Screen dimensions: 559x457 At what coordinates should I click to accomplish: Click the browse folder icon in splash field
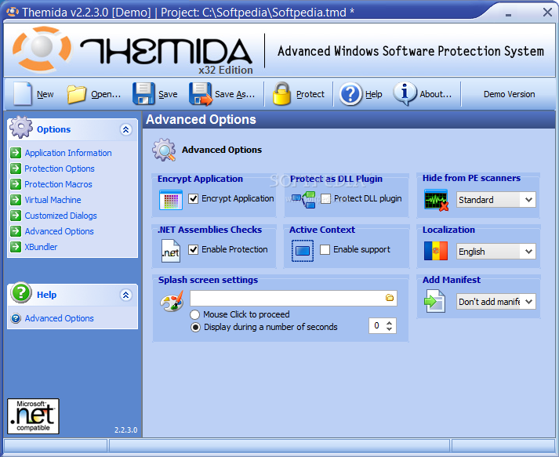(x=390, y=298)
